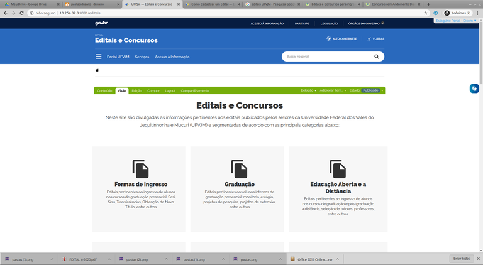The width and height of the screenshot is (483, 265).
Task: Expand Órgãos do Governo menu
Action: (367, 23)
